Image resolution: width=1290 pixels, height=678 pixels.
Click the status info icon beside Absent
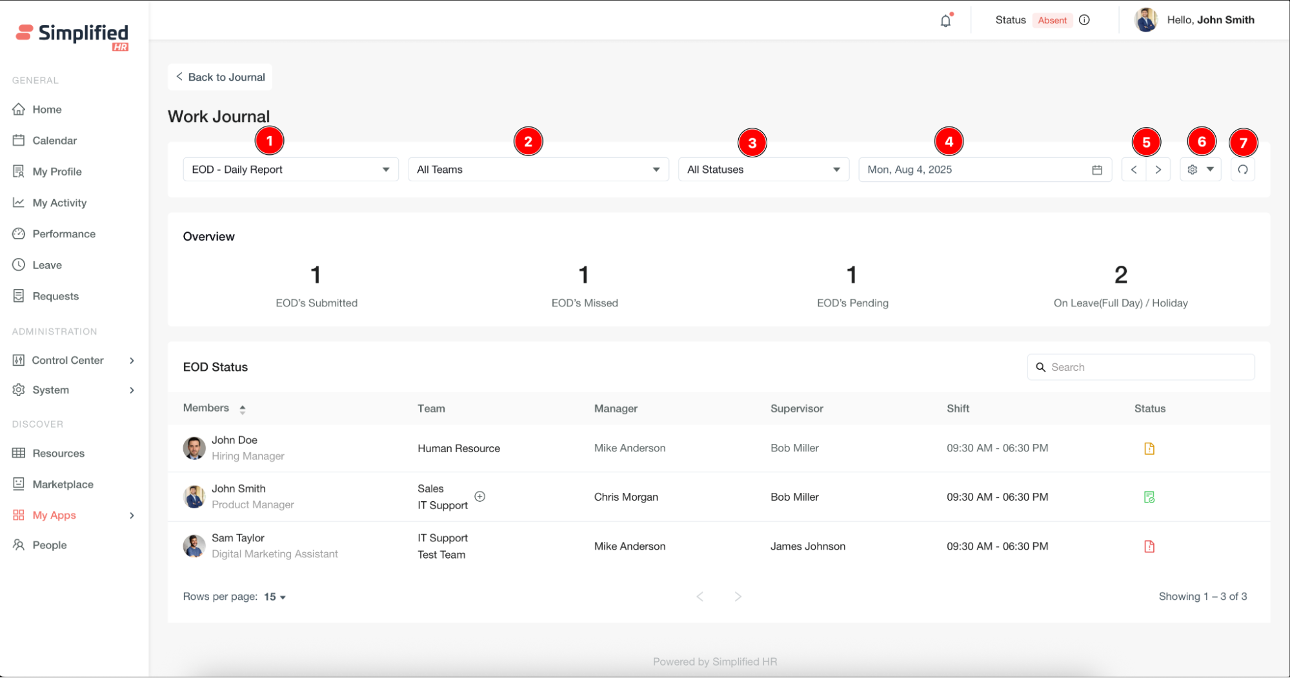coord(1084,20)
